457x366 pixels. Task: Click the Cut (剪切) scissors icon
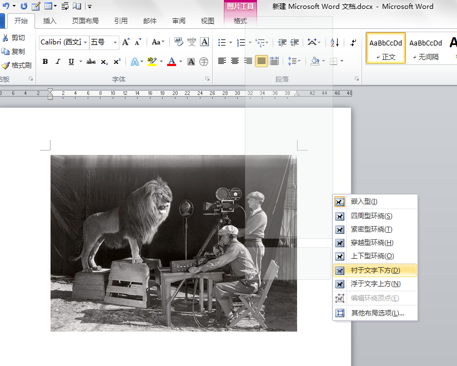pos(6,38)
